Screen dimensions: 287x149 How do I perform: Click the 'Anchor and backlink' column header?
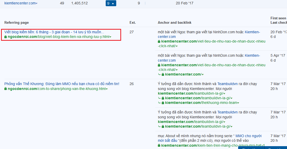pyautogui.click(x=175, y=23)
